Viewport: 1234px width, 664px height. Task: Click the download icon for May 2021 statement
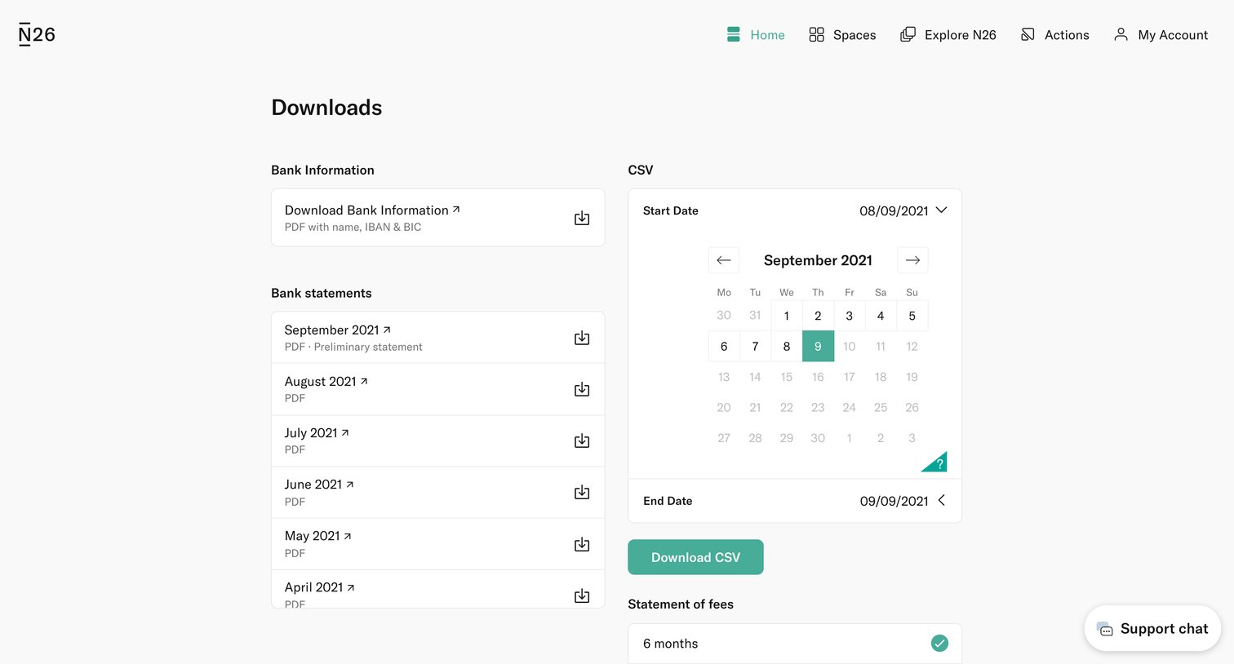[582, 544]
